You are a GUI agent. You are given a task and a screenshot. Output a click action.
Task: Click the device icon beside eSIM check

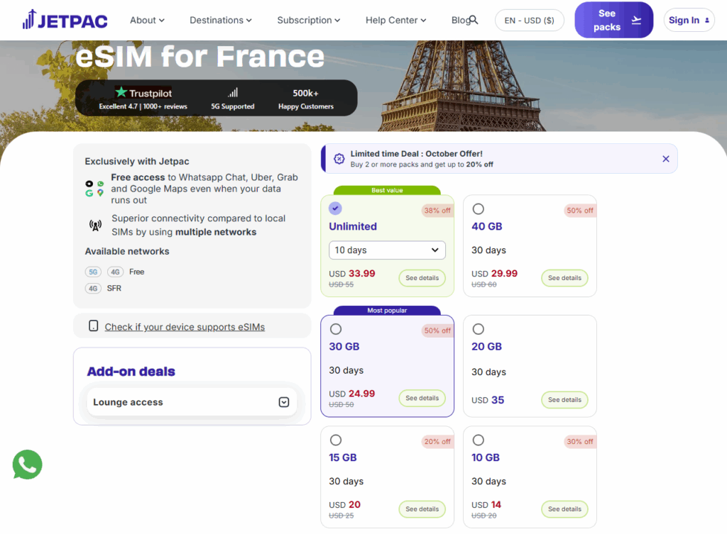(x=93, y=326)
